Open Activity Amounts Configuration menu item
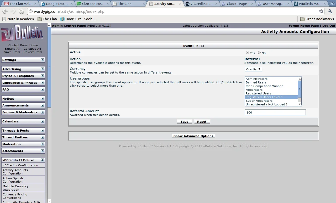 (x=23, y=172)
